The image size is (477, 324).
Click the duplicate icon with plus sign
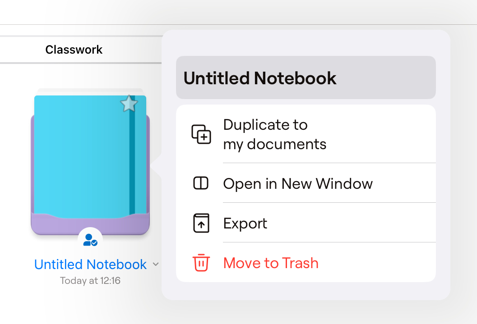(x=201, y=134)
